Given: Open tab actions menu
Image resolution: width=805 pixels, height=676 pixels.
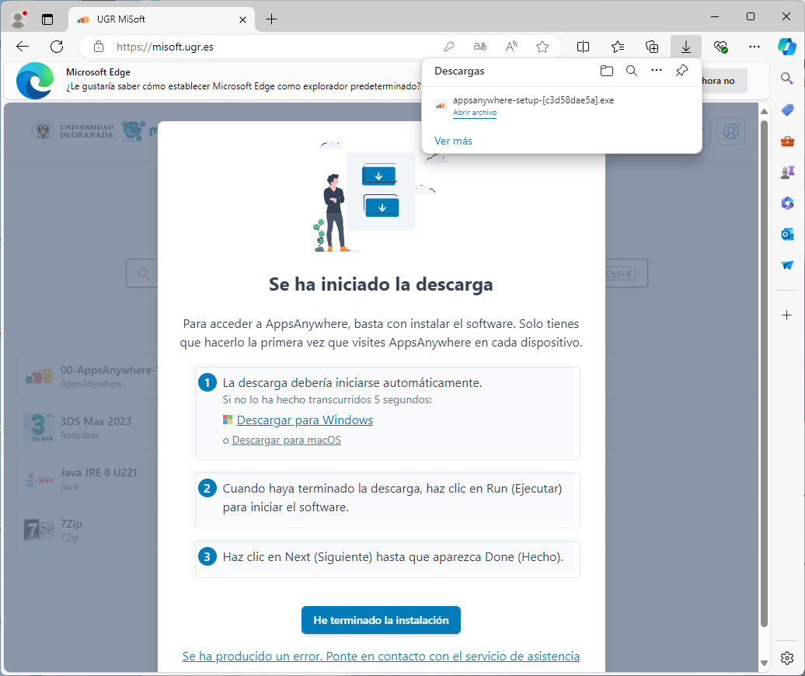Looking at the screenshot, I should (47, 19).
